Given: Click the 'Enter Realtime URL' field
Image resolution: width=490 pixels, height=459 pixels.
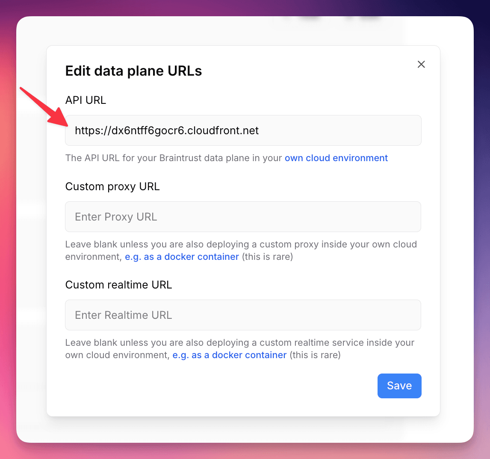Looking at the screenshot, I should pos(243,315).
